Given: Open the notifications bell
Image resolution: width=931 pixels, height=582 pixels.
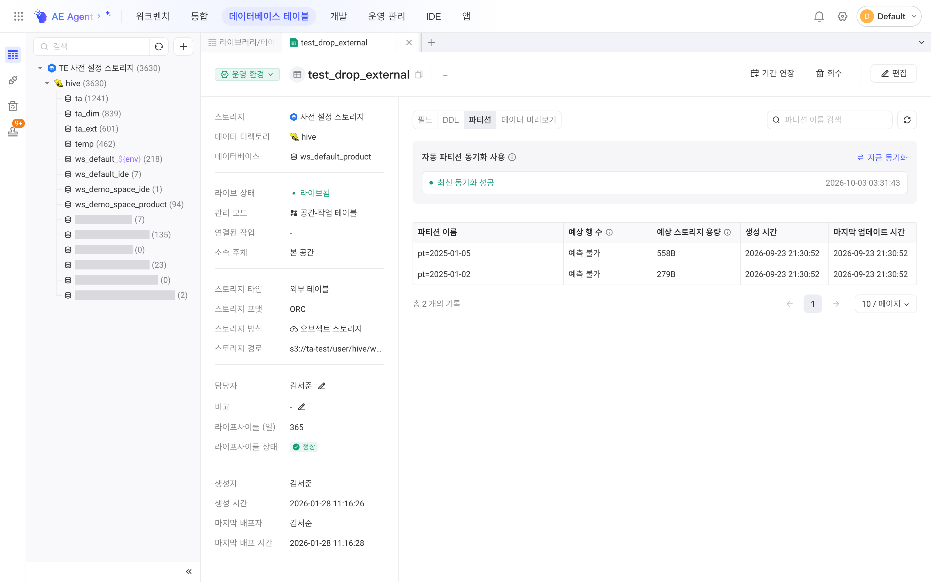Looking at the screenshot, I should (819, 16).
